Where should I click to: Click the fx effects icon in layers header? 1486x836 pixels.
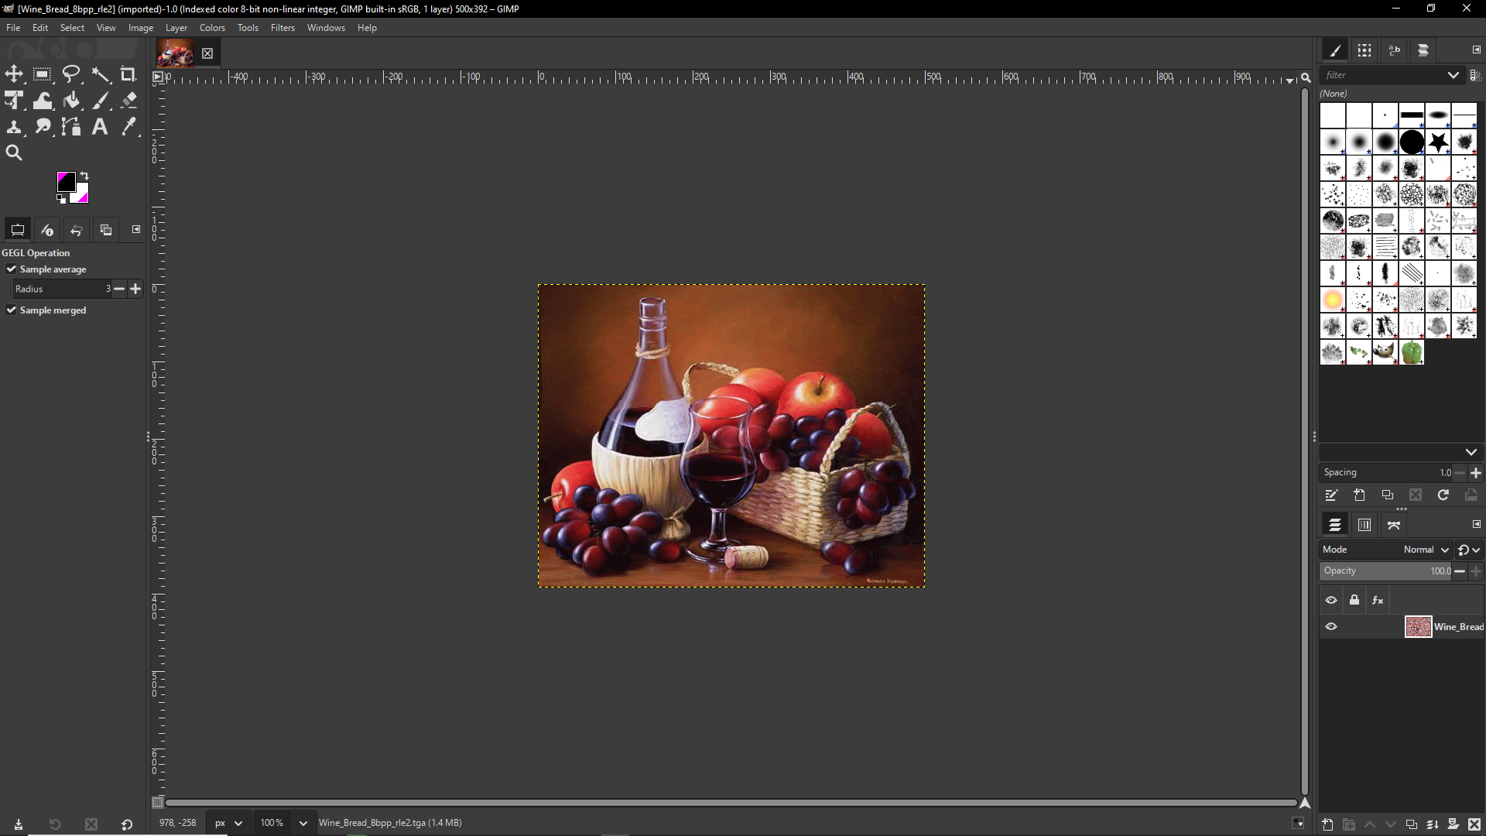[x=1378, y=600]
